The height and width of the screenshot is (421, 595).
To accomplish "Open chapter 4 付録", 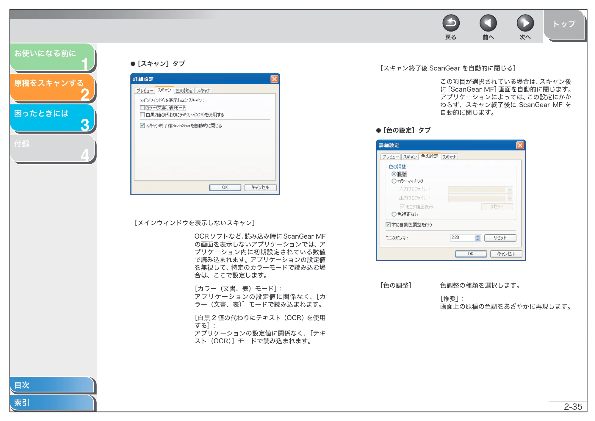I will (52, 148).
